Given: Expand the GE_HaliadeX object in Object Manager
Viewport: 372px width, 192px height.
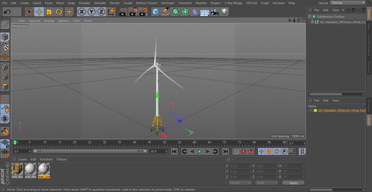Looking at the screenshot, I should click(313, 22).
